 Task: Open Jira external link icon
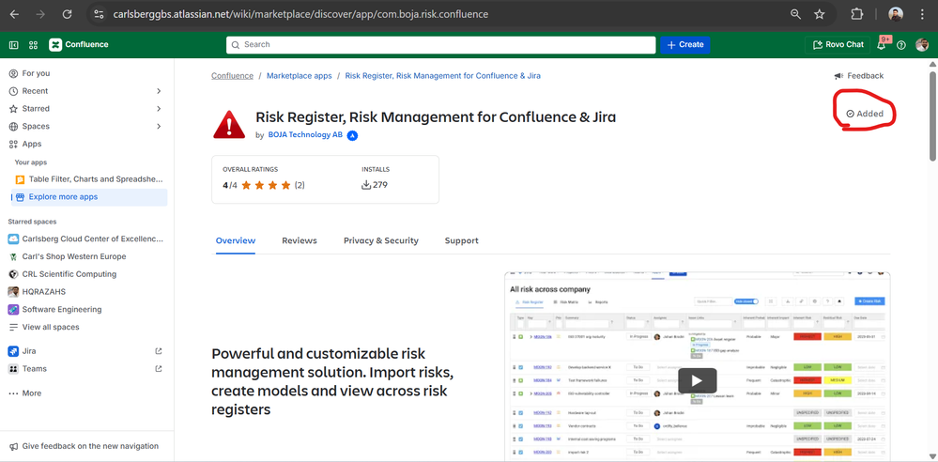coord(159,351)
